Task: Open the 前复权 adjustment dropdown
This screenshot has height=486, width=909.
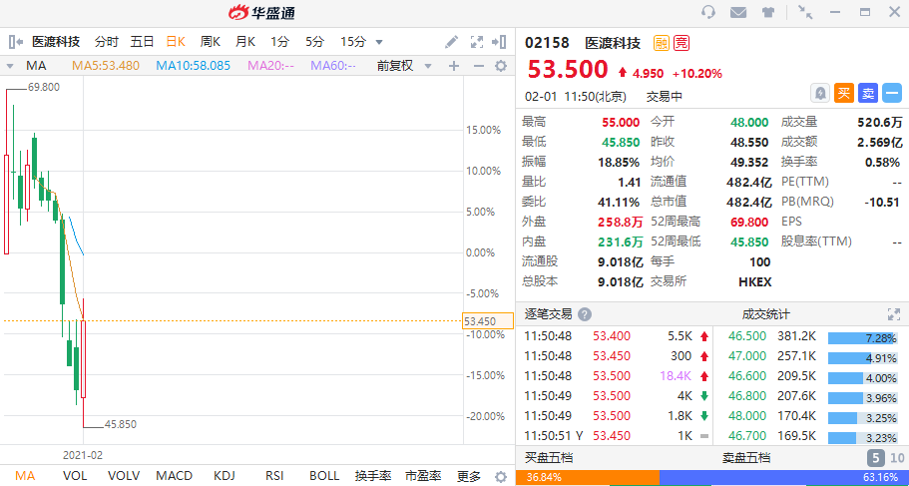Action: pos(399,66)
